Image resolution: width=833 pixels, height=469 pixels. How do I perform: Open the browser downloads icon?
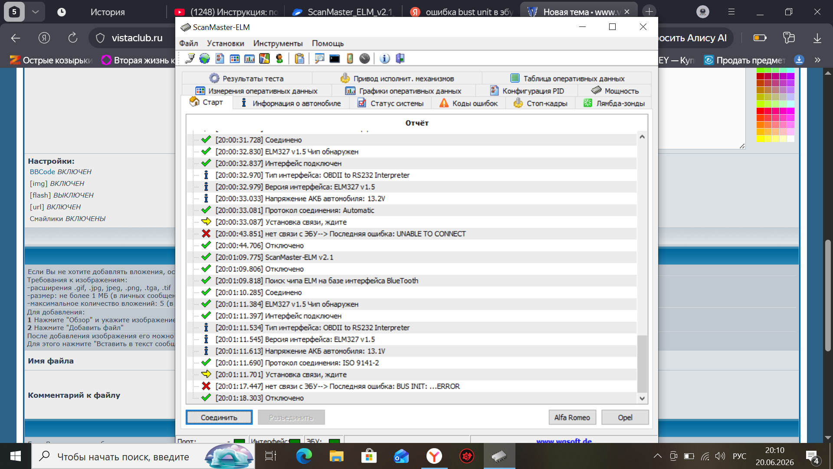pos(817,38)
